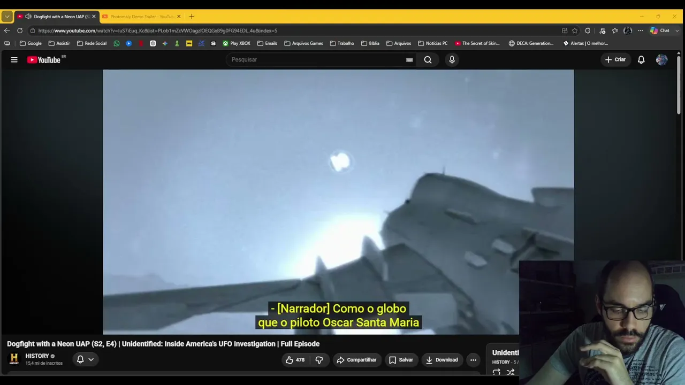Open the YouTube account avatar menu
Image resolution: width=685 pixels, height=385 pixels.
tap(661, 60)
